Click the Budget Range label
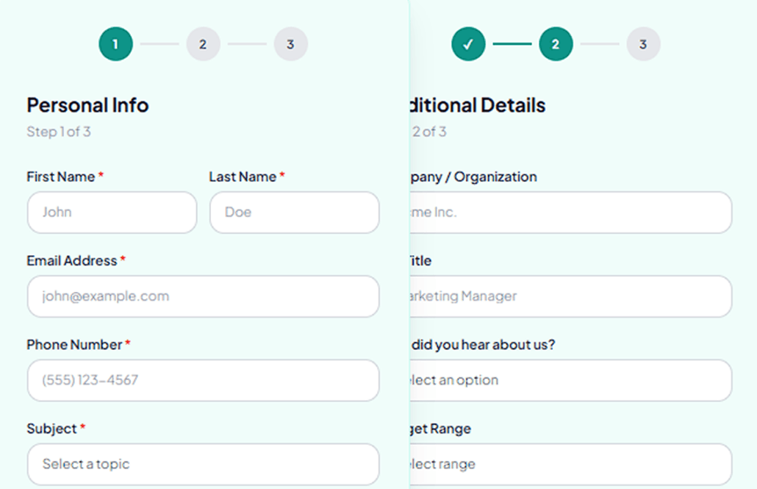Viewport: 757px width, 489px height. coord(440,429)
